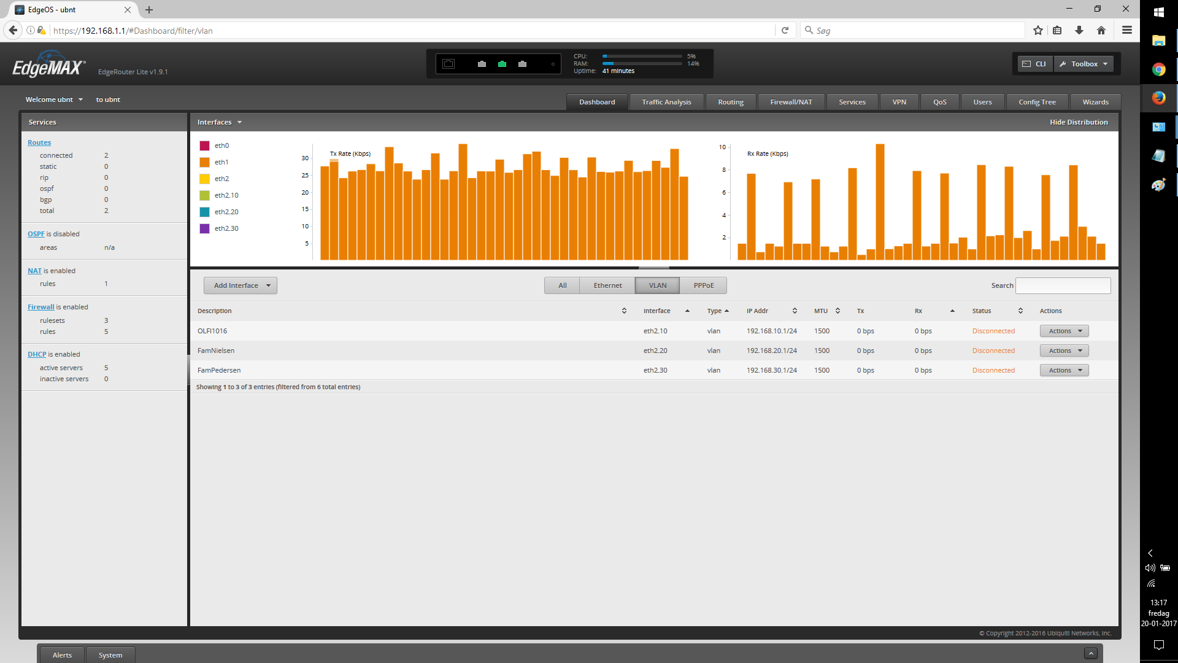Click the Firefox bookmark star icon
This screenshot has width=1178, height=663.
click(x=1037, y=30)
